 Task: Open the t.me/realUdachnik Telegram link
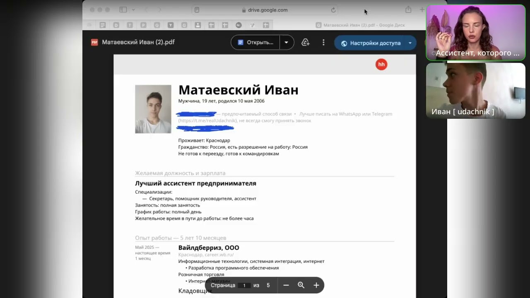click(208, 120)
